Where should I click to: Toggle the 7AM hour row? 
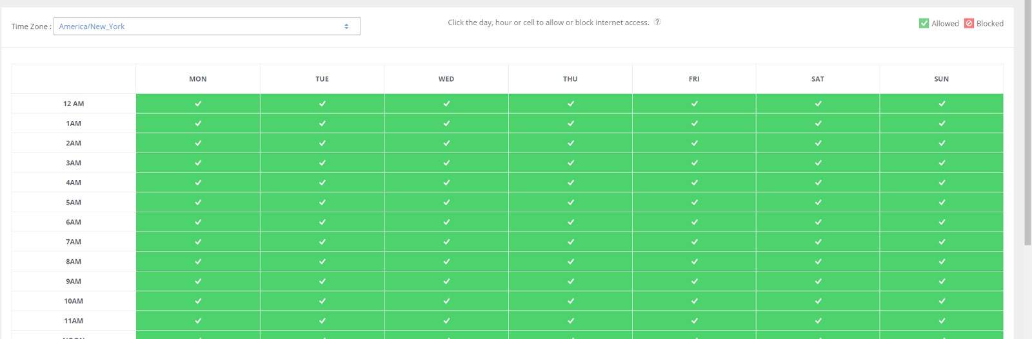[x=74, y=242]
